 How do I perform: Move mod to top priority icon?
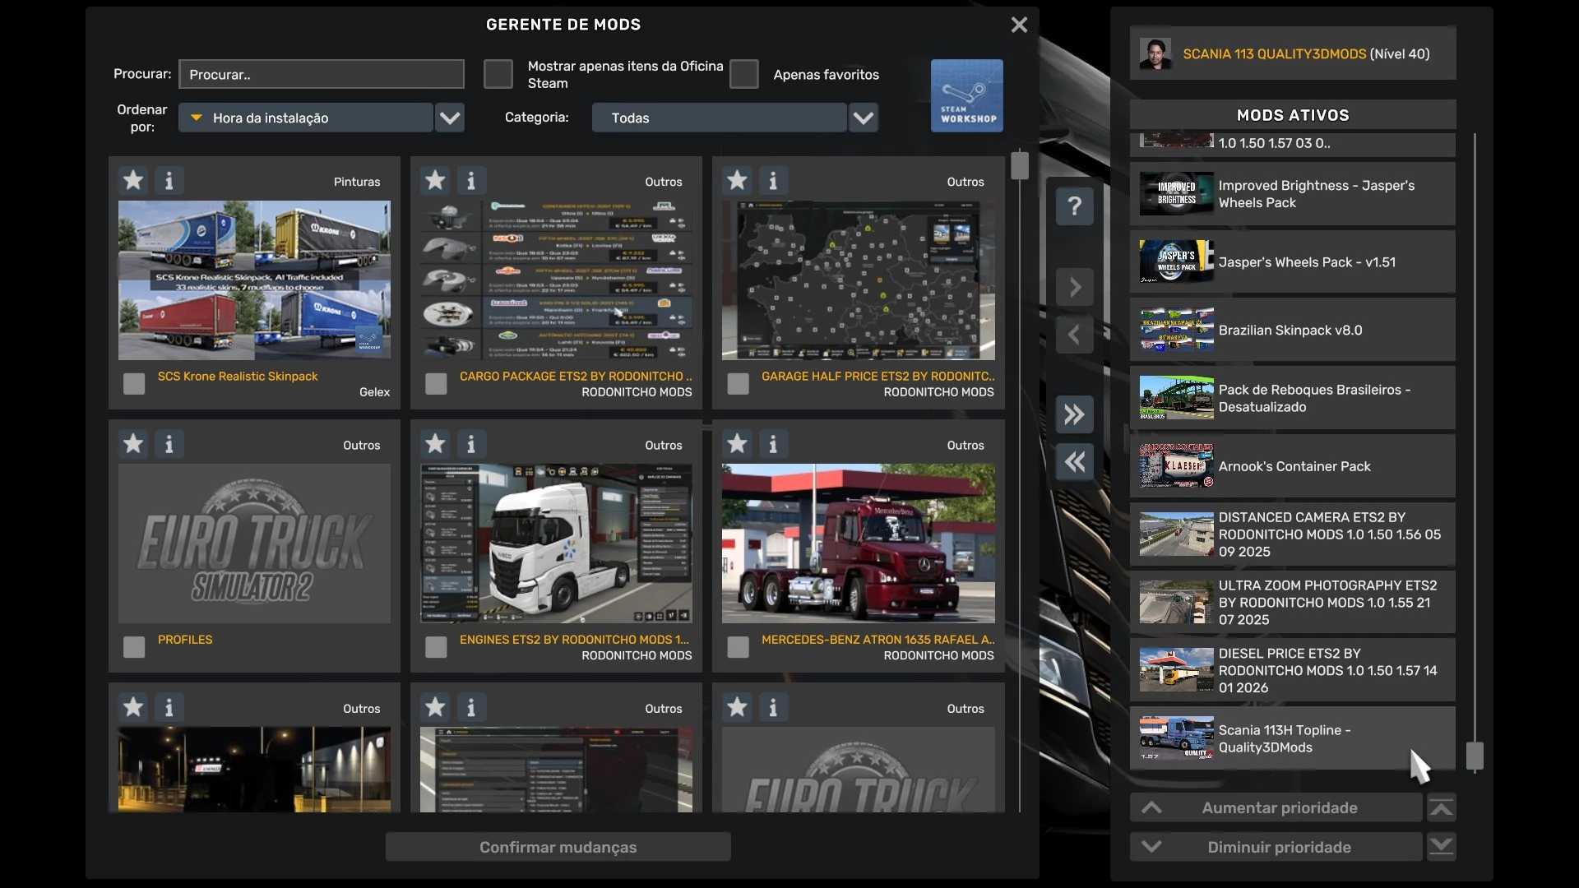point(1441,808)
